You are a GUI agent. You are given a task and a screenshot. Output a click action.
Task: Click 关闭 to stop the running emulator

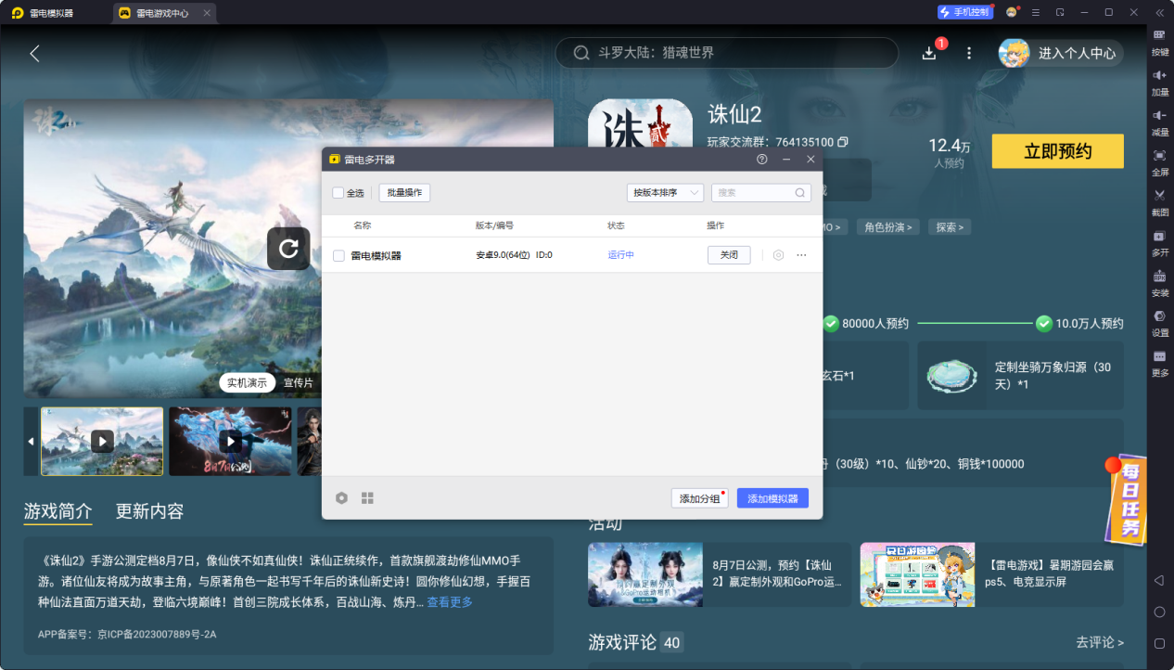click(x=729, y=255)
